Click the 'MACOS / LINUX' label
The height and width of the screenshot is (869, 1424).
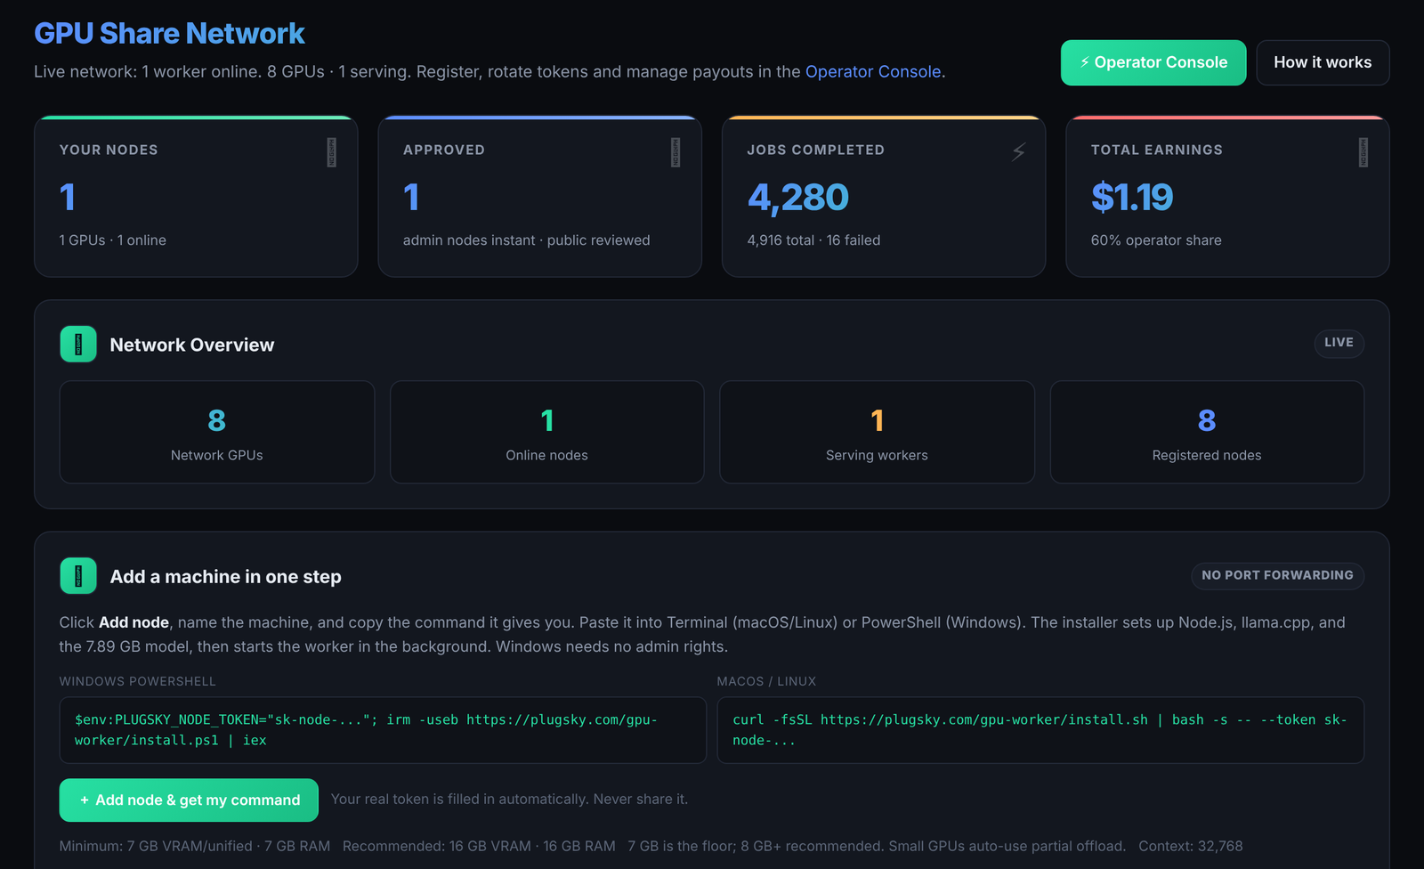766,681
